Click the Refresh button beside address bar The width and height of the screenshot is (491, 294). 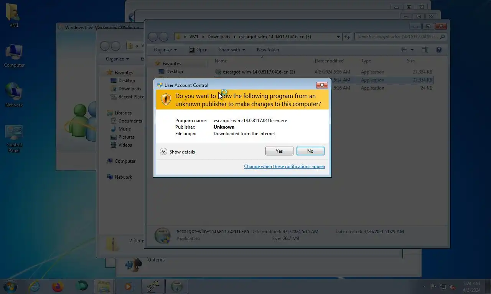pyautogui.click(x=347, y=37)
